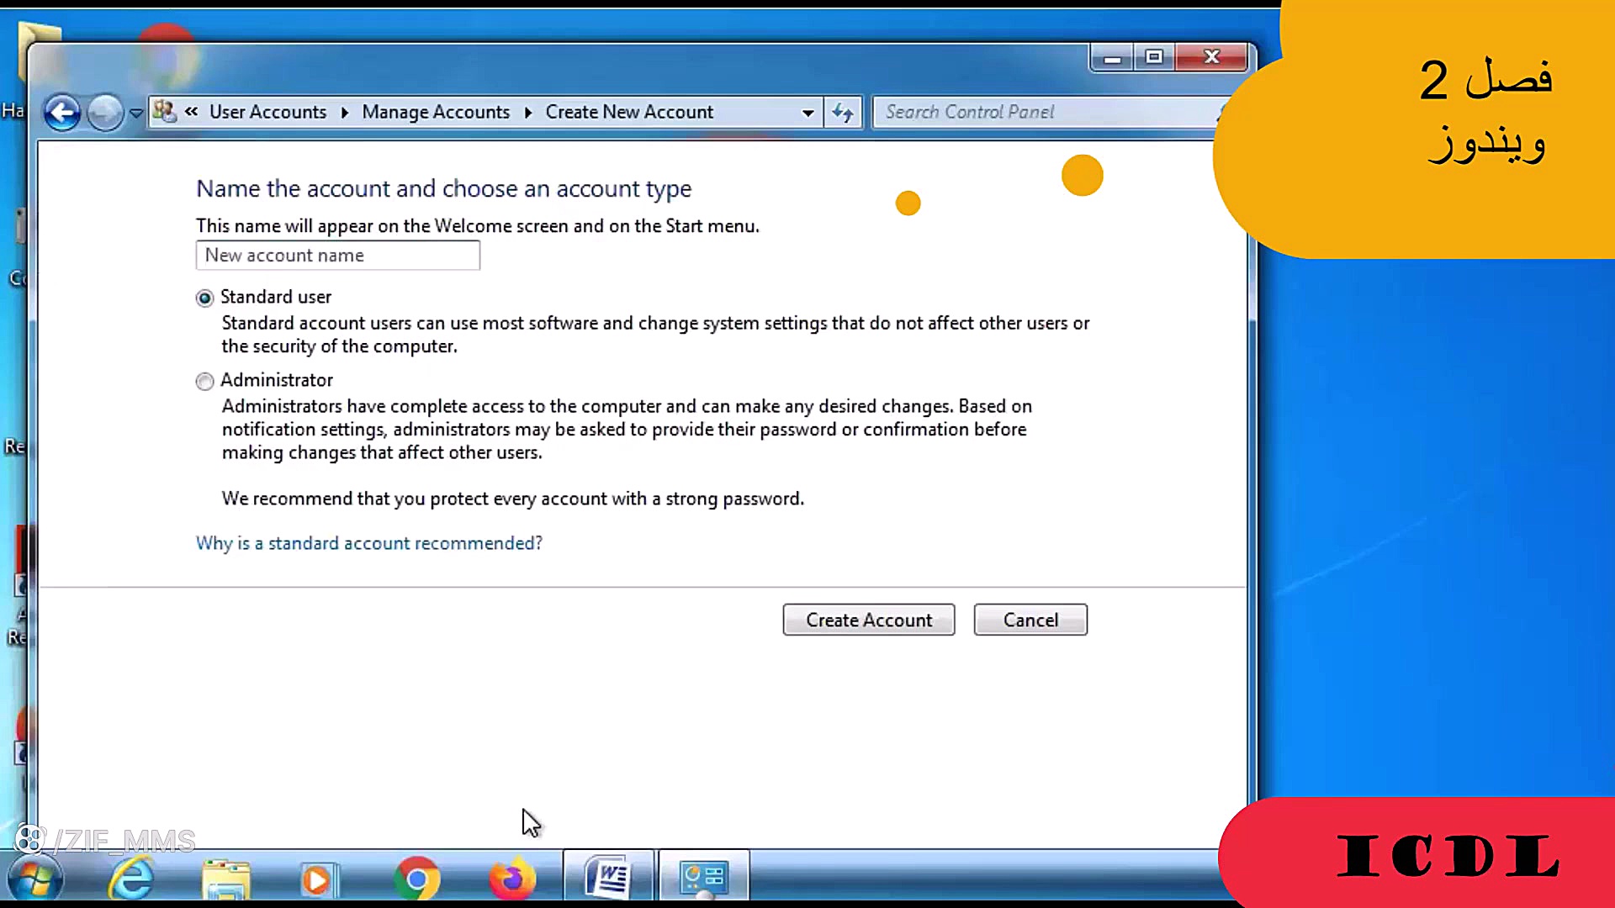
Task: Click the 'Name the account and choose an account type' heading
Action: point(444,188)
